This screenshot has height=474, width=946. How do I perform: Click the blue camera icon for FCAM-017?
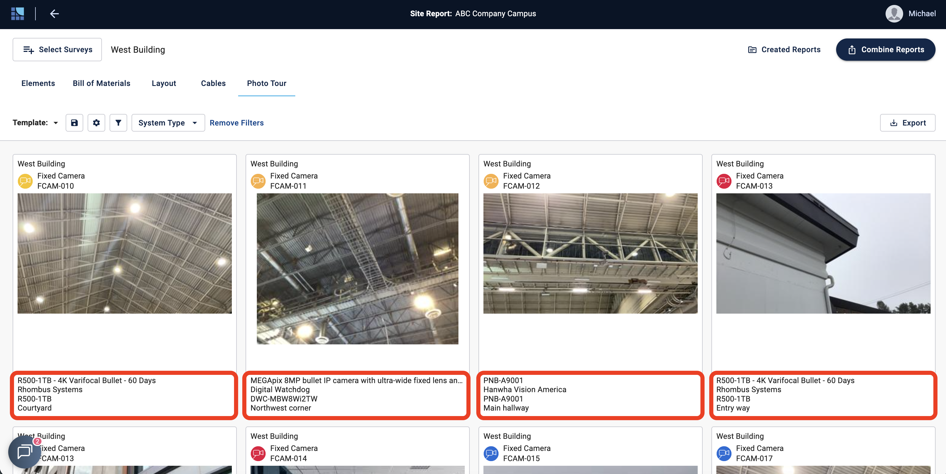724,453
